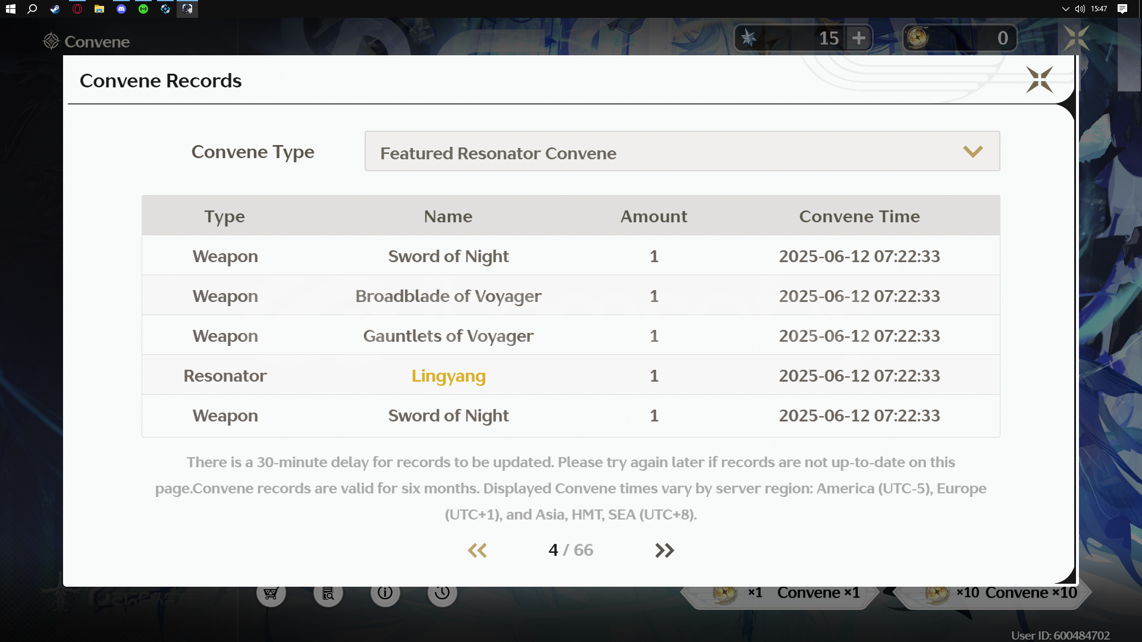Open the convene details search icon
The width and height of the screenshot is (1142, 642).
[x=328, y=593]
